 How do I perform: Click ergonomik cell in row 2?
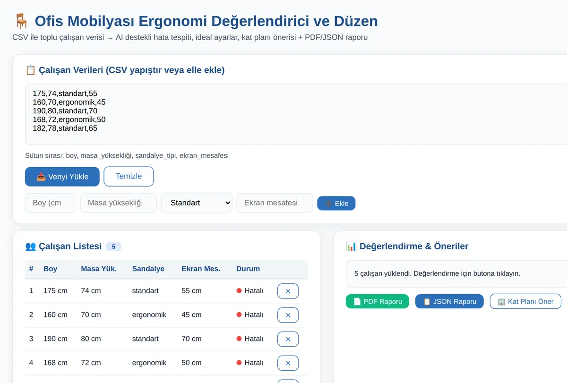click(149, 315)
